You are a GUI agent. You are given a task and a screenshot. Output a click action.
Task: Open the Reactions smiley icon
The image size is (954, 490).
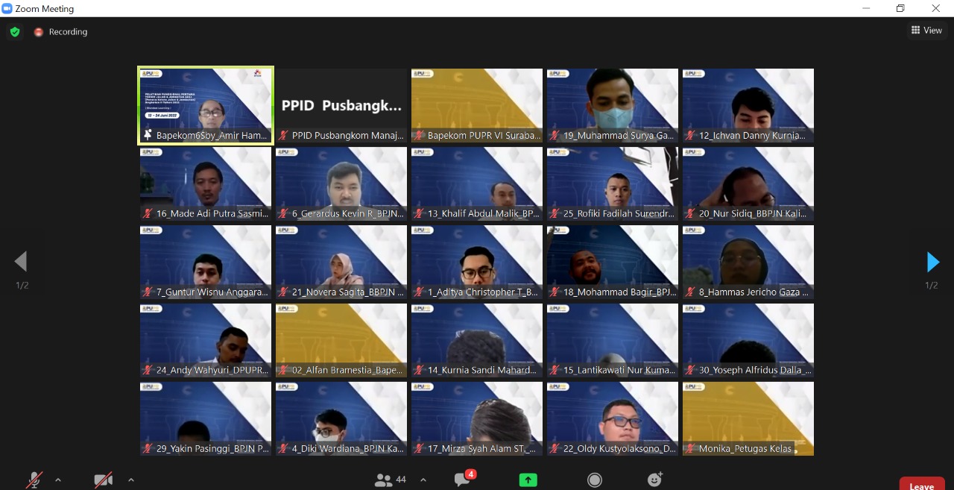click(x=655, y=480)
